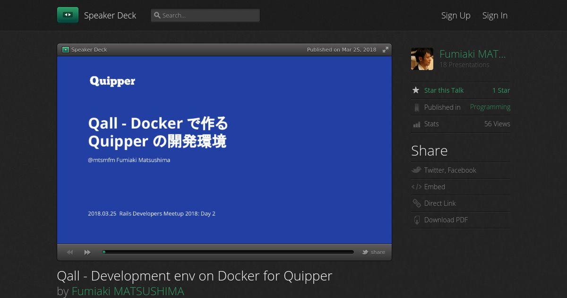Screen dimensions: 567x298
Task: Click the bar chart Stats icon
Action: click(x=416, y=124)
